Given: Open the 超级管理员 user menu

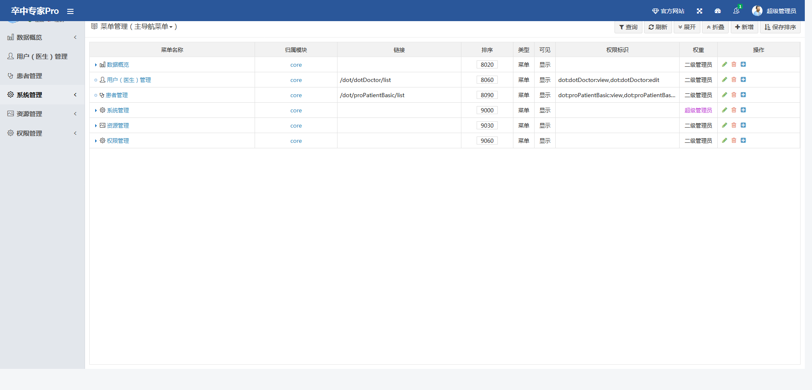Looking at the screenshot, I should tap(781, 11).
